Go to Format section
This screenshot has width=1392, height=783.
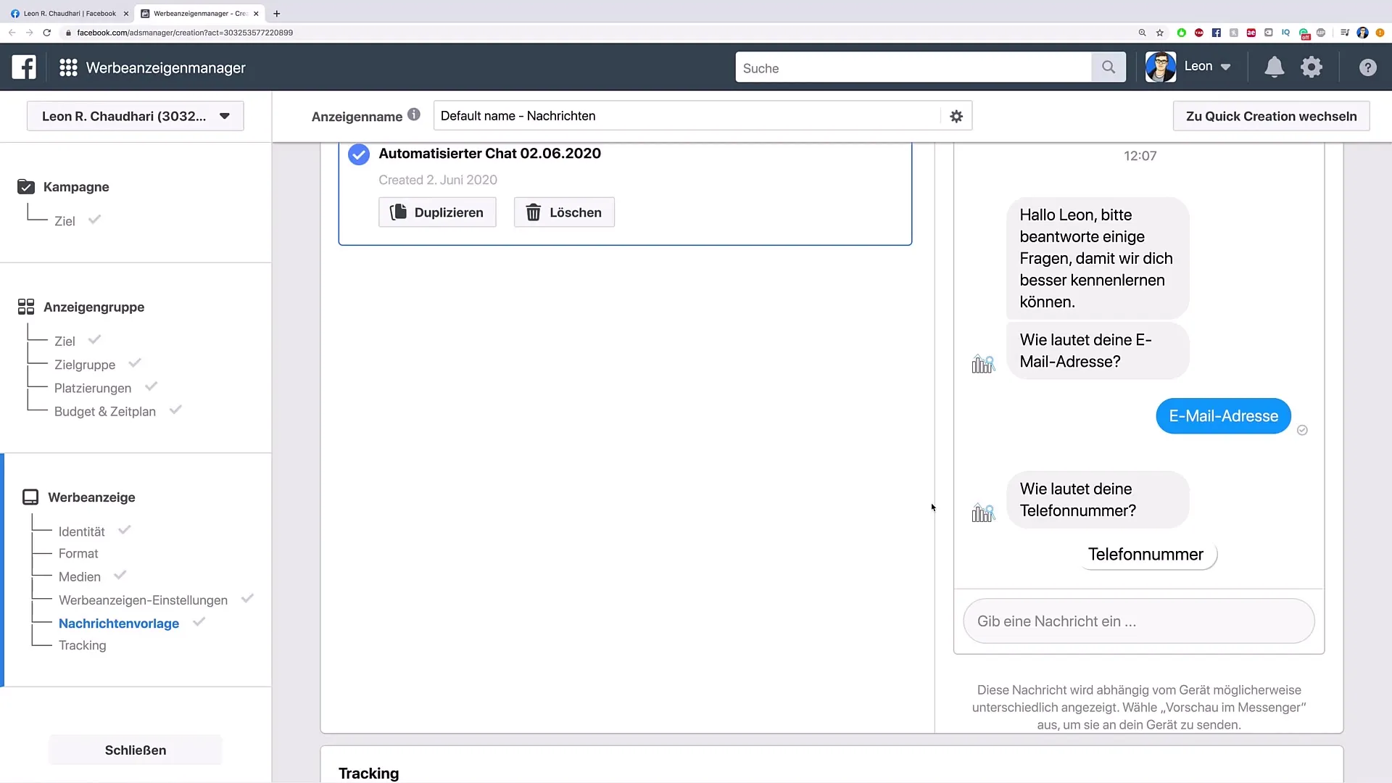coord(78,553)
